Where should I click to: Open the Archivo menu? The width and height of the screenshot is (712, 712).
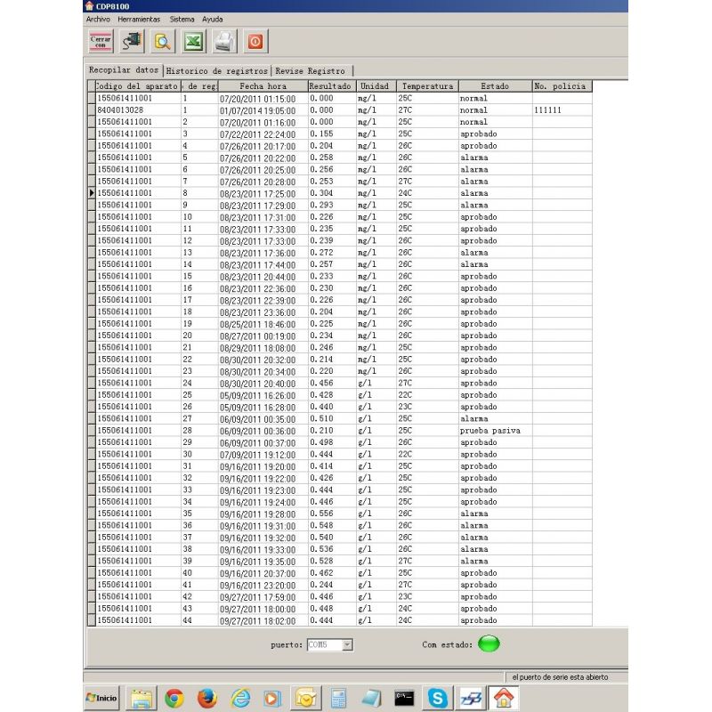pos(98,19)
